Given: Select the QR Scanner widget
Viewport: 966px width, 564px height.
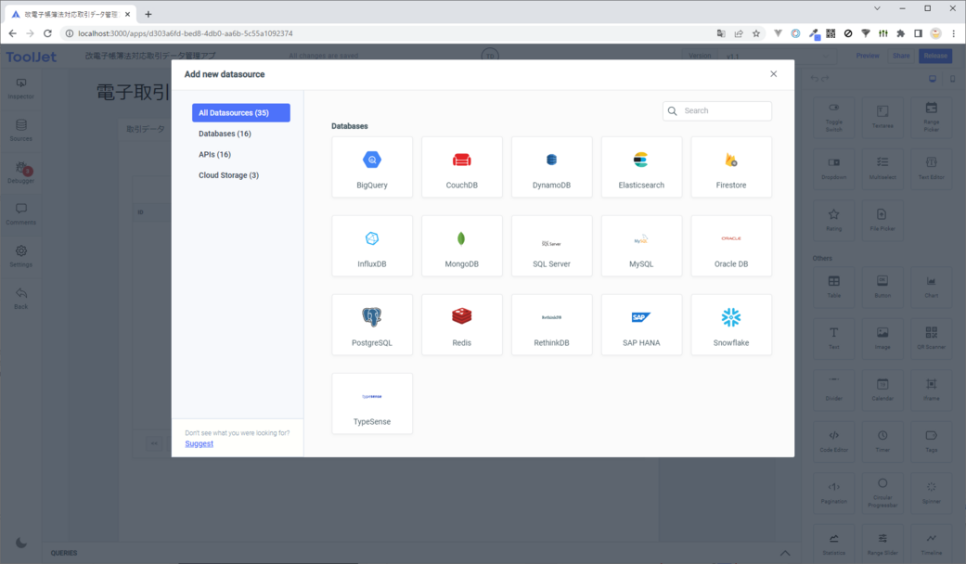Looking at the screenshot, I should (x=932, y=338).
